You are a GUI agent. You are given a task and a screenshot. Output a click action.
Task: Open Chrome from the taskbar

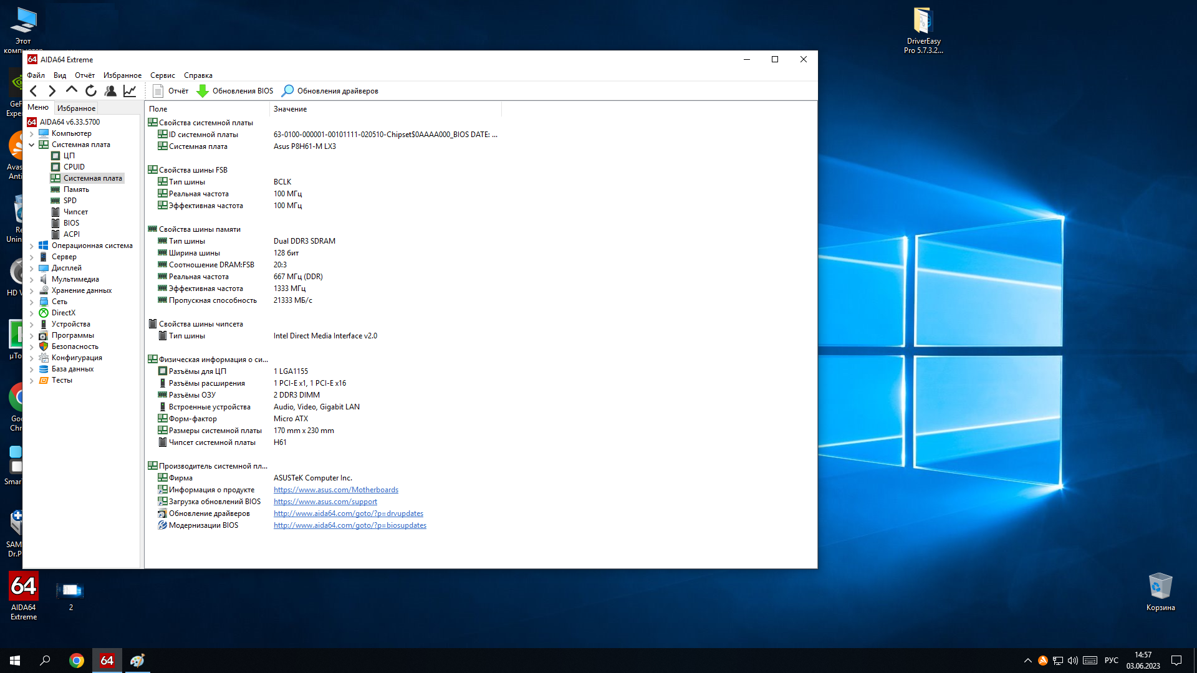(77, 661)
